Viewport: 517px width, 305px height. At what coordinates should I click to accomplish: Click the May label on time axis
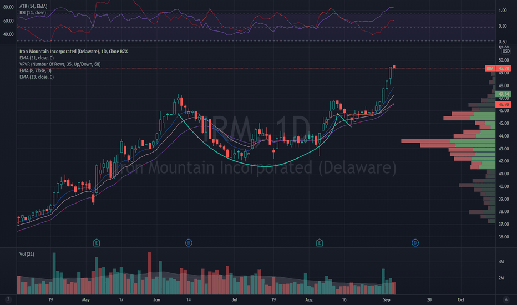[86, 299]
